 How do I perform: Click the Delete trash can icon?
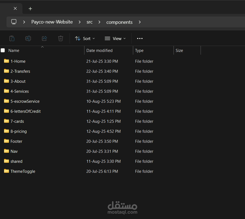tap(61, 38)
